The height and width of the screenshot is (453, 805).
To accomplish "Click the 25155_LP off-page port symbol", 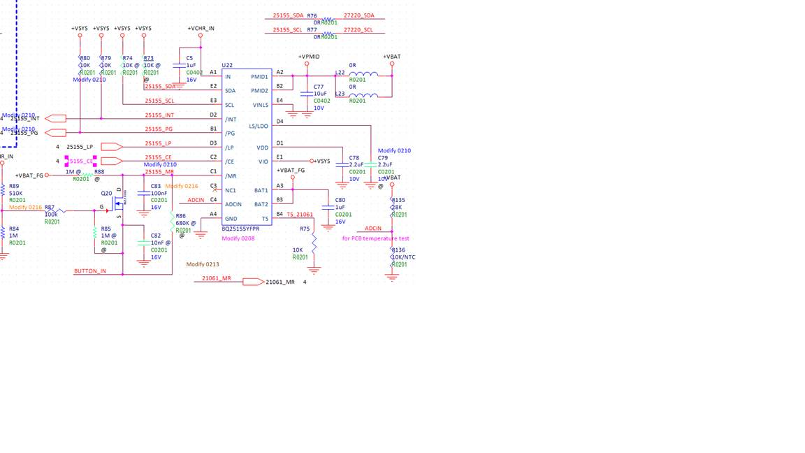I will tap(112, 147).
